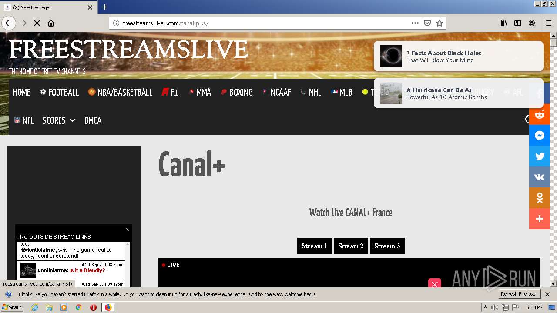Click the page vertical scrollbar down arrow
The width and height of the screenshot is (557, 313).
tap(553, 284)
